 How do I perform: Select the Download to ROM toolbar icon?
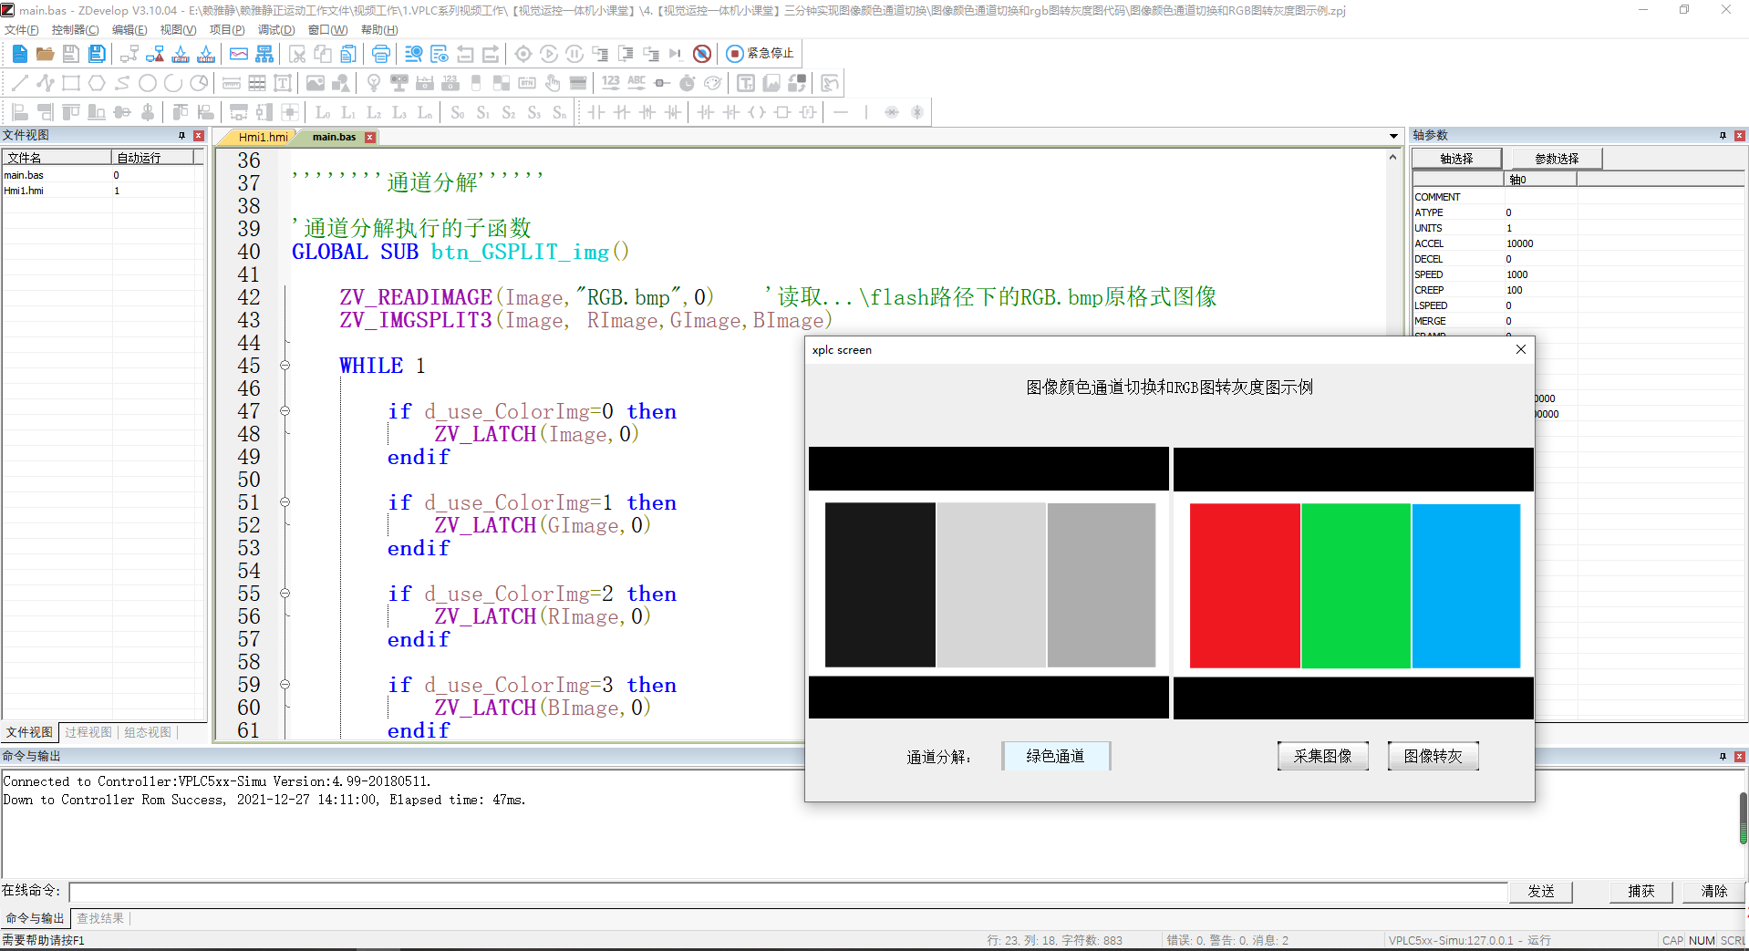tap(205, 54)
